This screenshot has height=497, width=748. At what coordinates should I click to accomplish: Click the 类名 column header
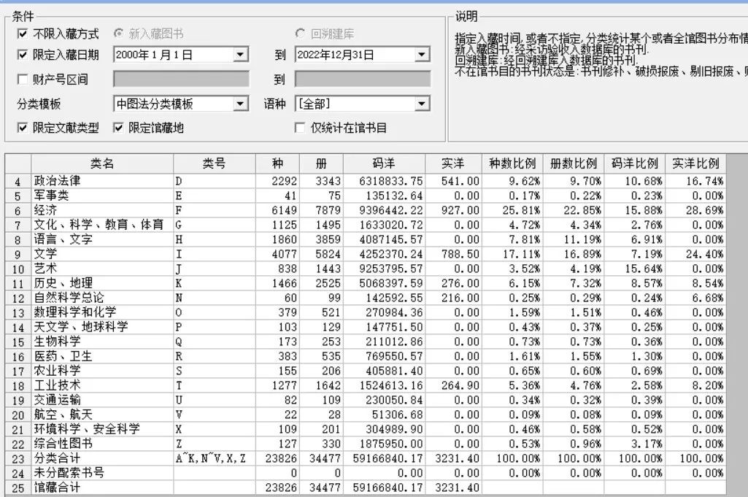(102, 163)
